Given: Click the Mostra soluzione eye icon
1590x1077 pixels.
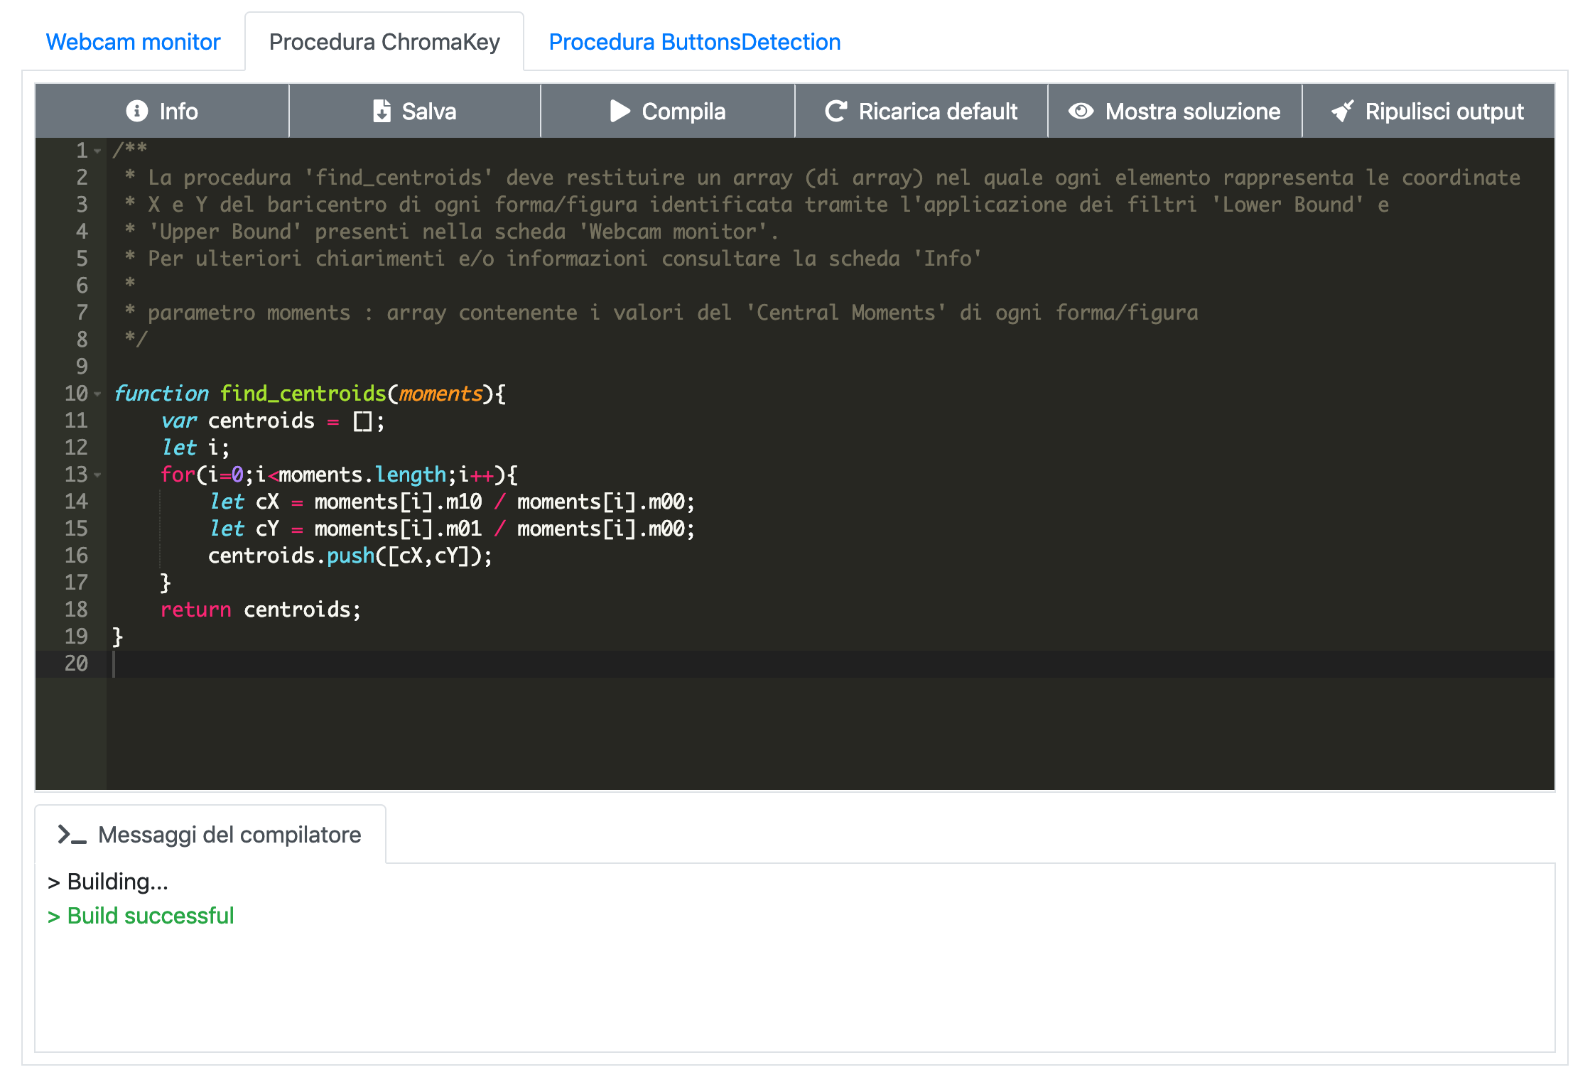Looking at the screenshot, I should coord(1081,111).
